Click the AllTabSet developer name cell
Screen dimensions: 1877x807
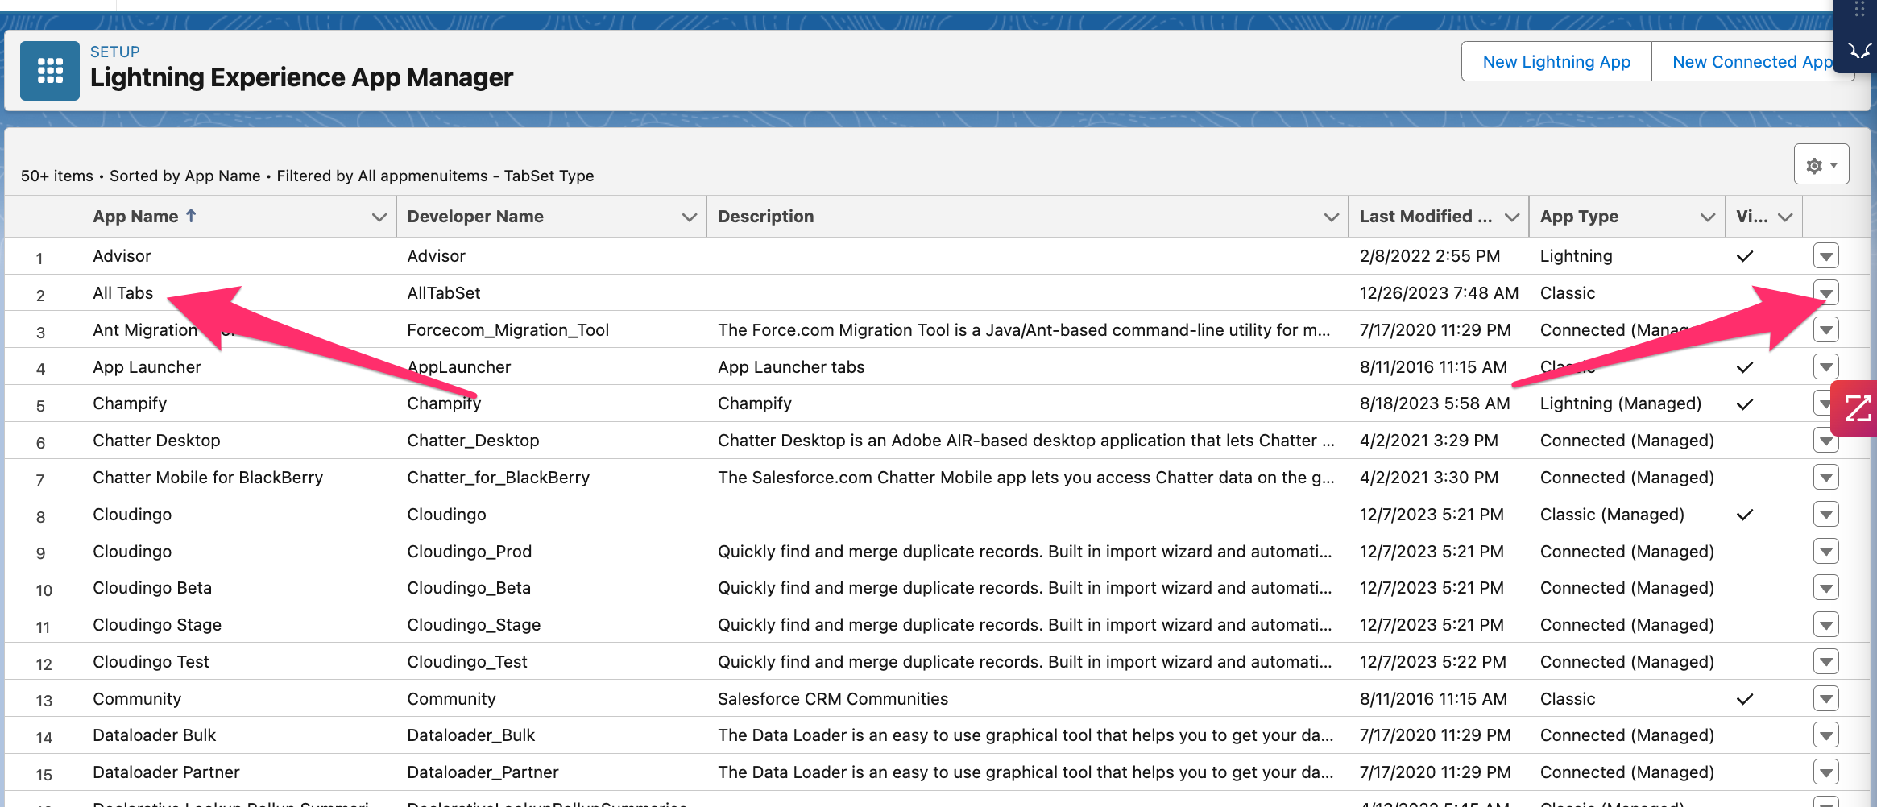(444, 293)
